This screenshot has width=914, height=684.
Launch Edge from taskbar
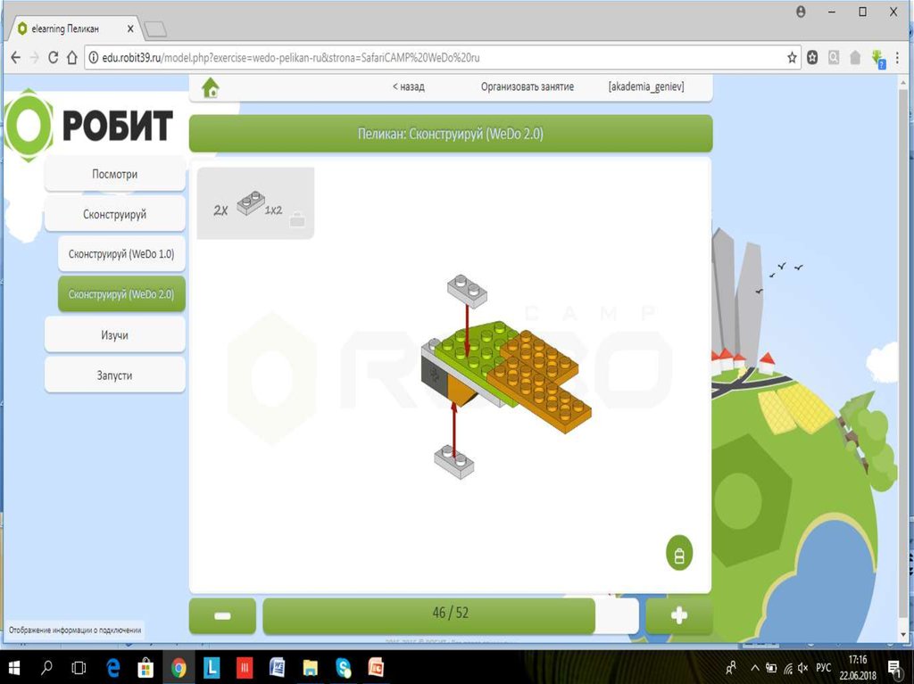point(112,668)
